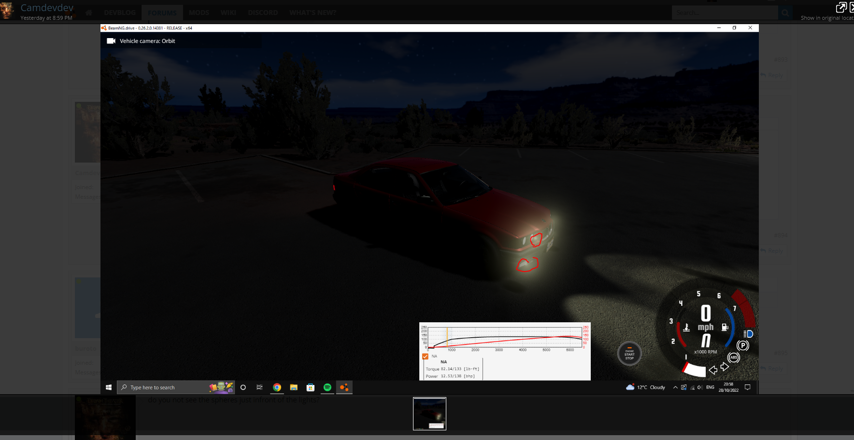Click Camdevdev's avatar in the lightbox header
Image resolution: width=854 pixels, height=440 pixels.
[x=7, y=10]
